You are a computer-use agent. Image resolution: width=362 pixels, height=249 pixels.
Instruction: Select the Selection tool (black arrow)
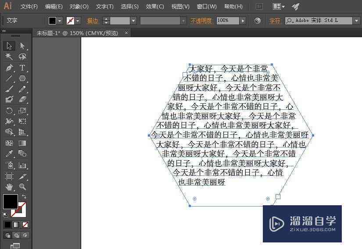coord(9,46)
